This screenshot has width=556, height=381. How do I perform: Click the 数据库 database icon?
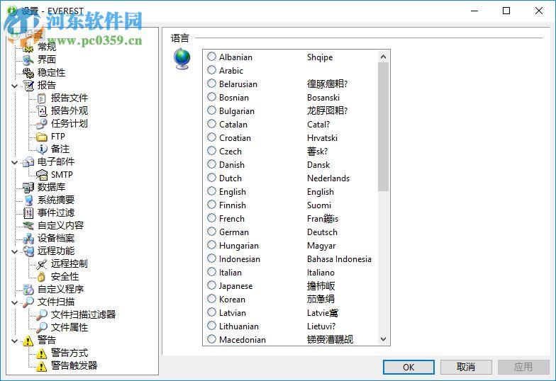coord(28,187)
